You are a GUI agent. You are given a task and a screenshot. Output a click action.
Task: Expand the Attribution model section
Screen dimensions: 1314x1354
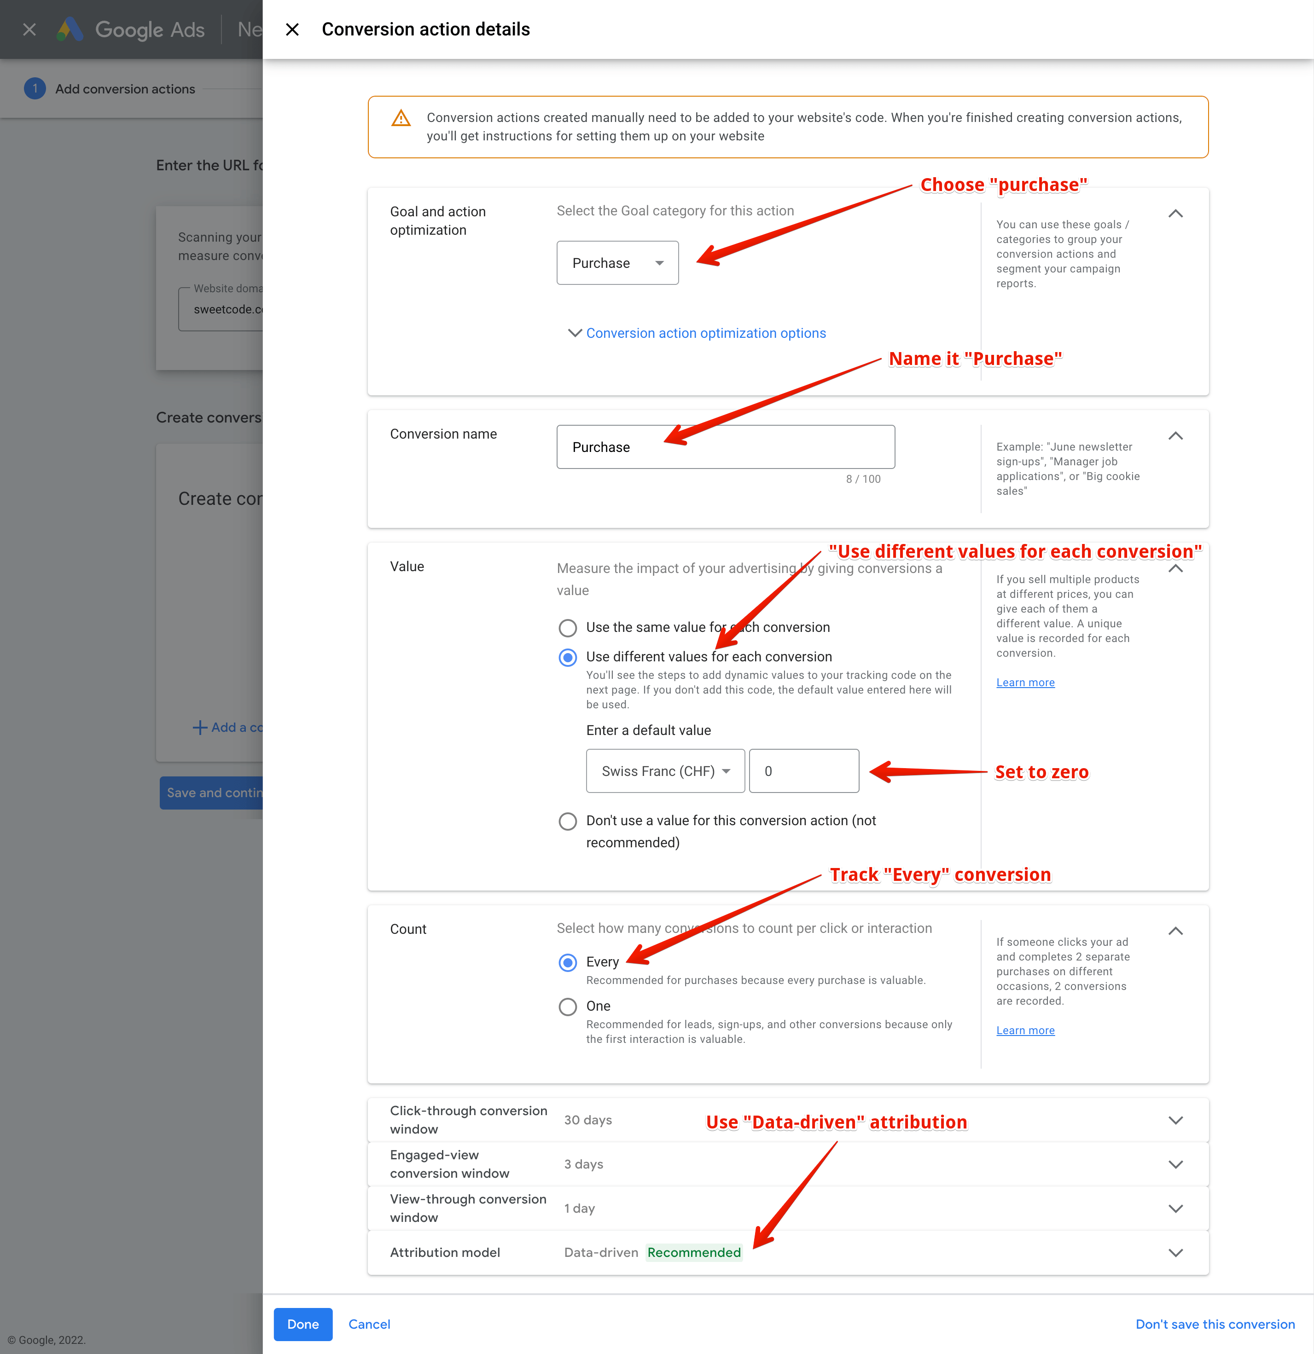point(1175,1252)
